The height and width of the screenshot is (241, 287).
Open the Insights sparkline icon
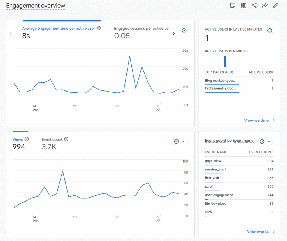coord(265,6)
